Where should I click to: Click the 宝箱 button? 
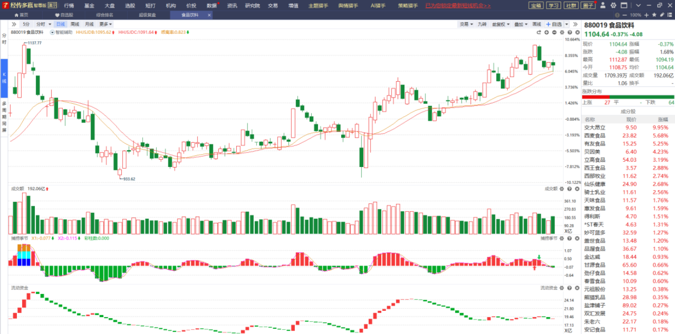536,6
